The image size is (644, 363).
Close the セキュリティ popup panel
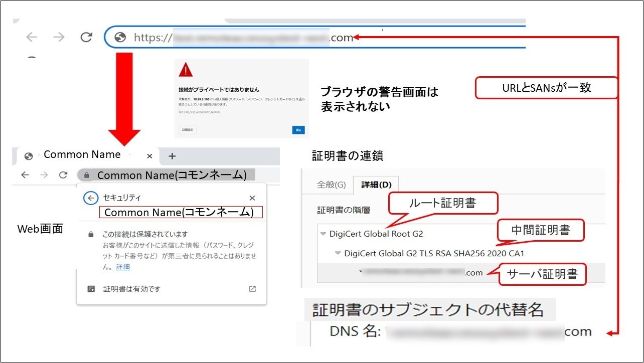coord(252,198)
